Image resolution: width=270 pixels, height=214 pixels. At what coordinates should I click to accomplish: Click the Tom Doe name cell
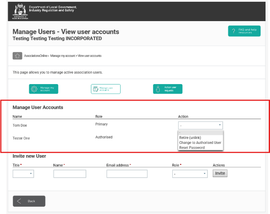click(x=20, y=125)
